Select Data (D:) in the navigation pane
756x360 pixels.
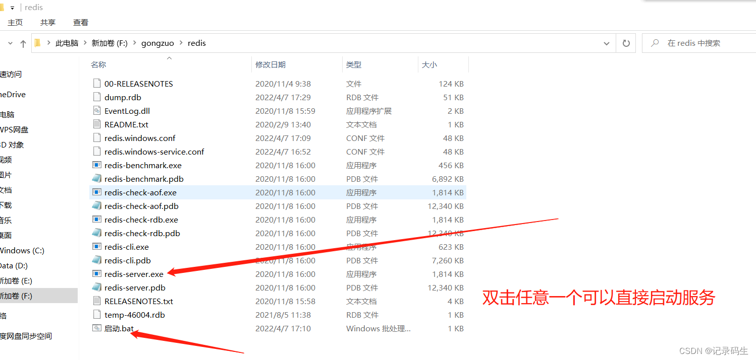point(14,265)
